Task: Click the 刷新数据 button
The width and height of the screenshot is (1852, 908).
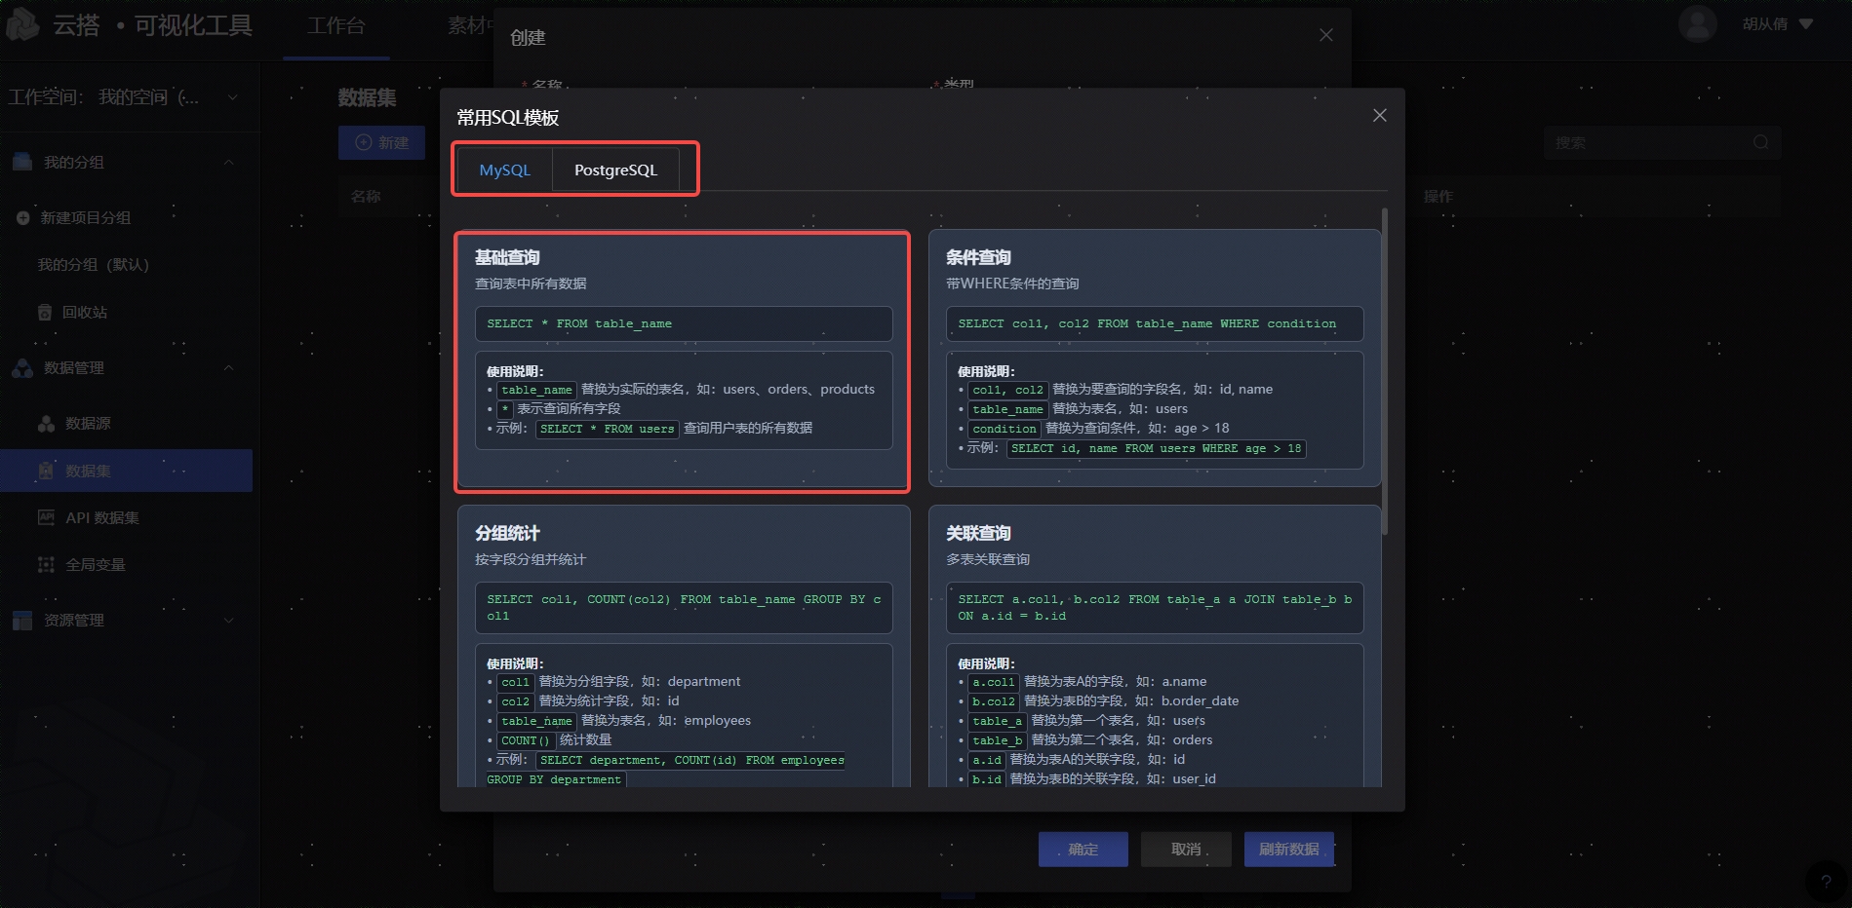Action: pos(1288,850)
